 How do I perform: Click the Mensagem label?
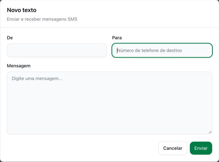19,66
